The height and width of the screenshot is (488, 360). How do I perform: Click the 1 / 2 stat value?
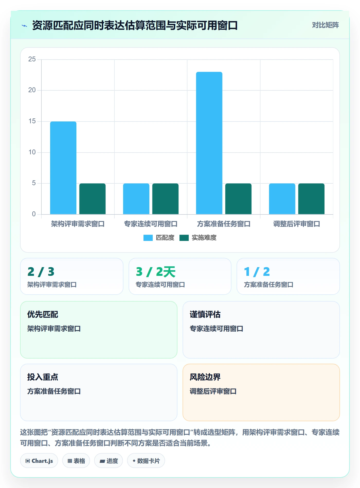(257, 272)
